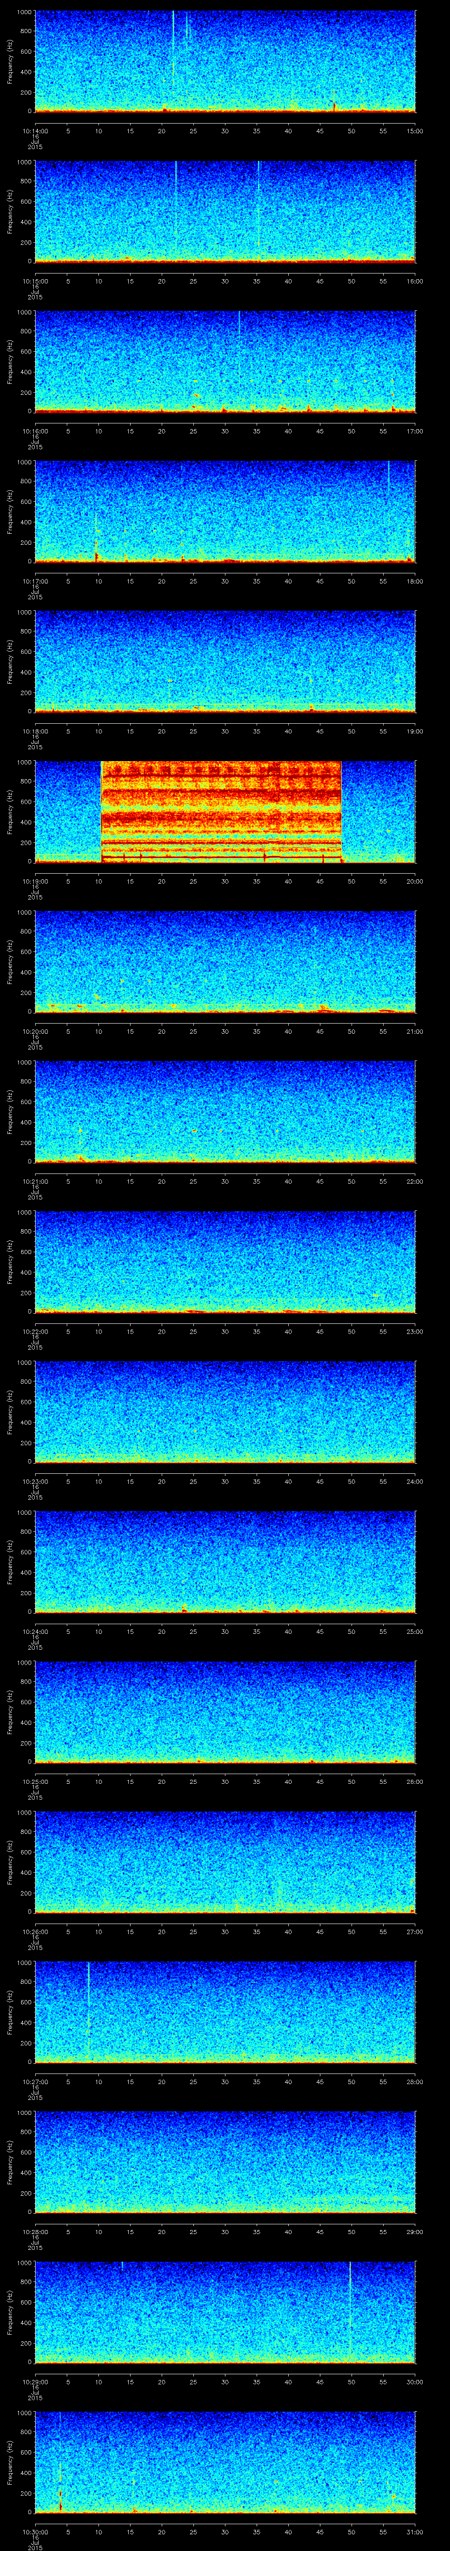Click the 10:29:00 start time label
The height and width of the screenshot is (2551, 450).
coord(35,2382)
